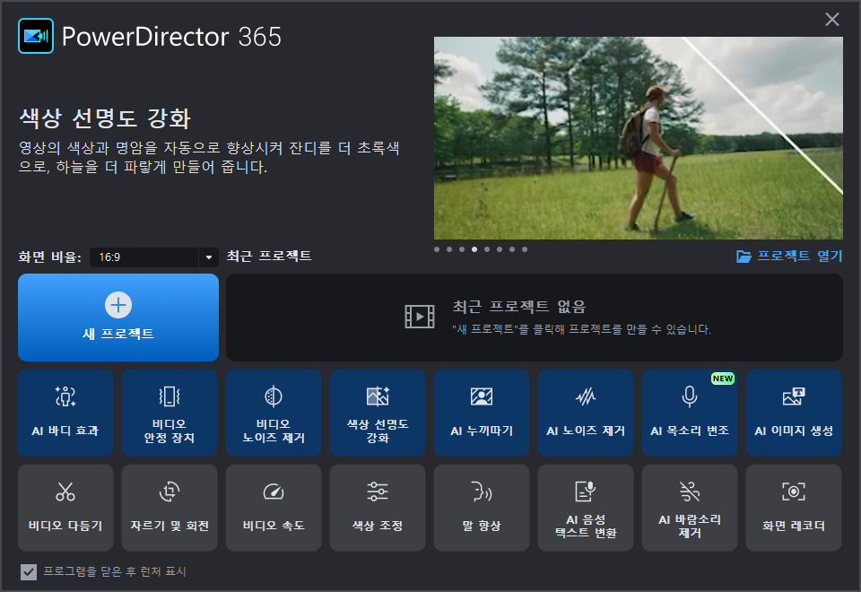This screenshot has width=861, height=592.
Task: Select the sixth carousel dot
Action: 500,249
